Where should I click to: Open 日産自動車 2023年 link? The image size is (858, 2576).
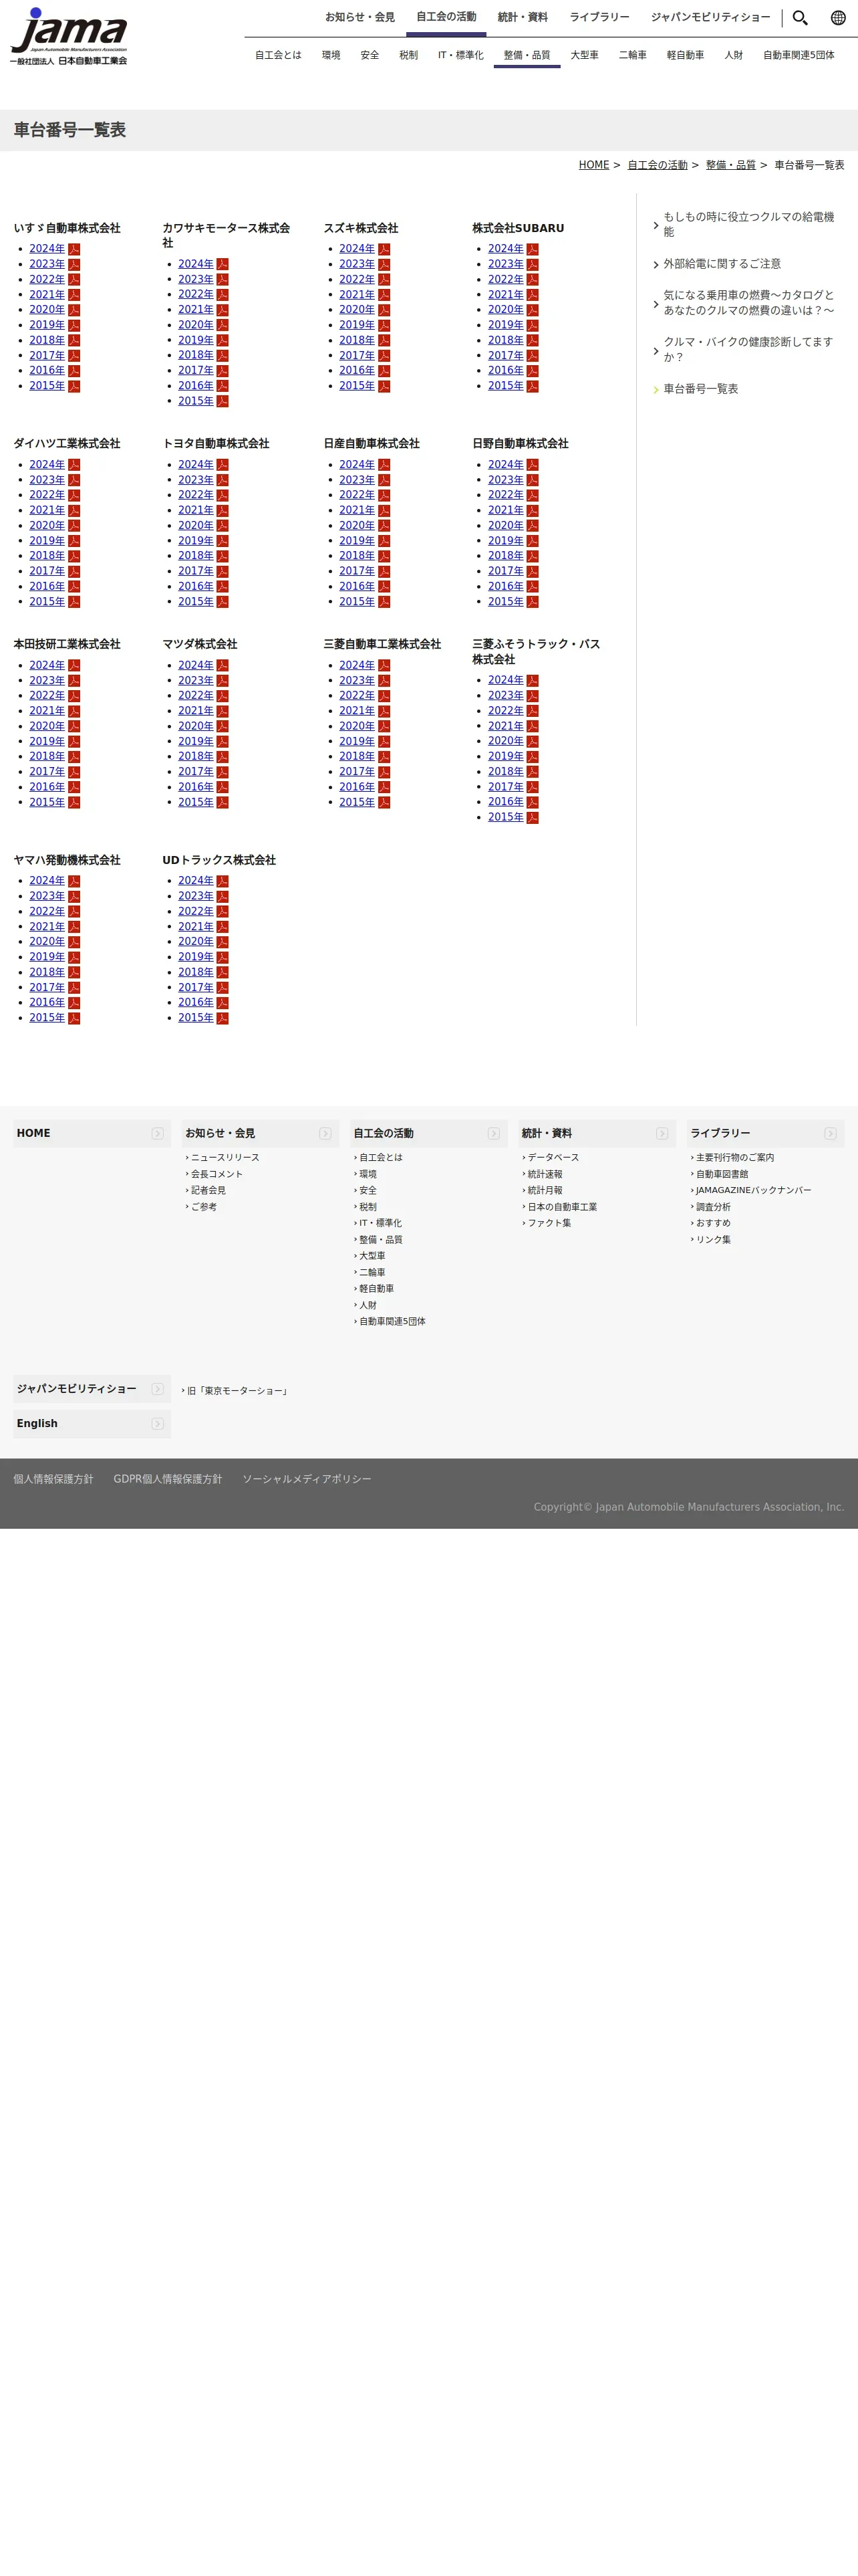[357, 480]
